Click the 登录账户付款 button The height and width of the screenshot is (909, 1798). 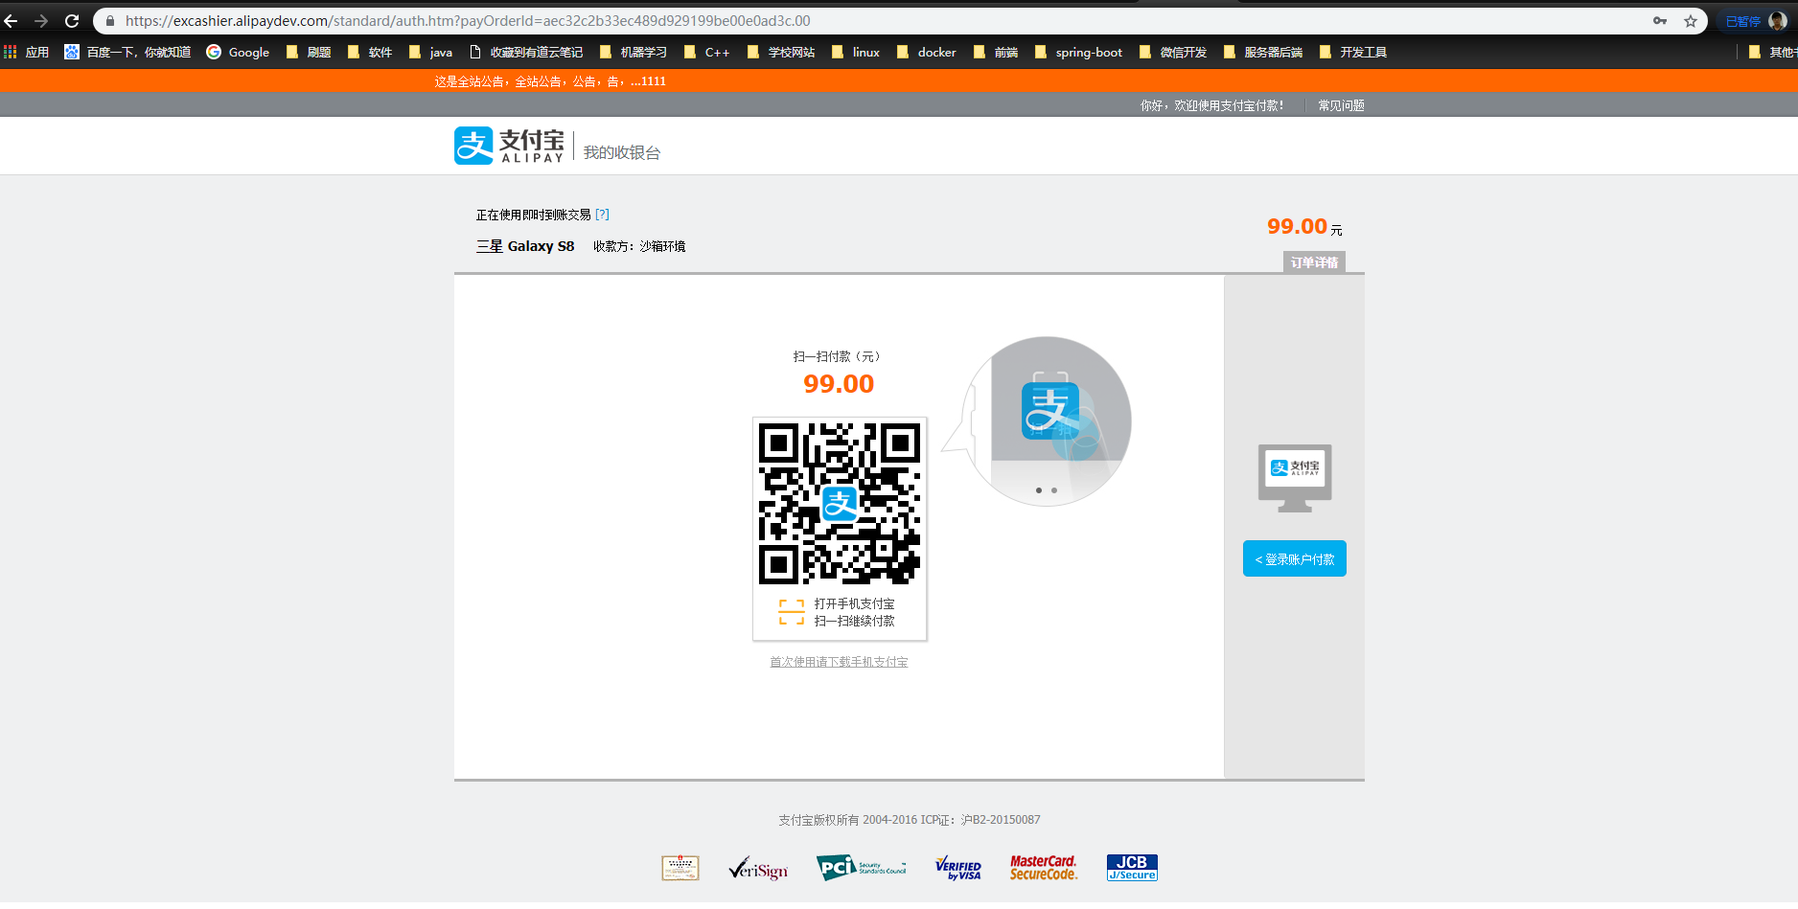pos(1295,558)
